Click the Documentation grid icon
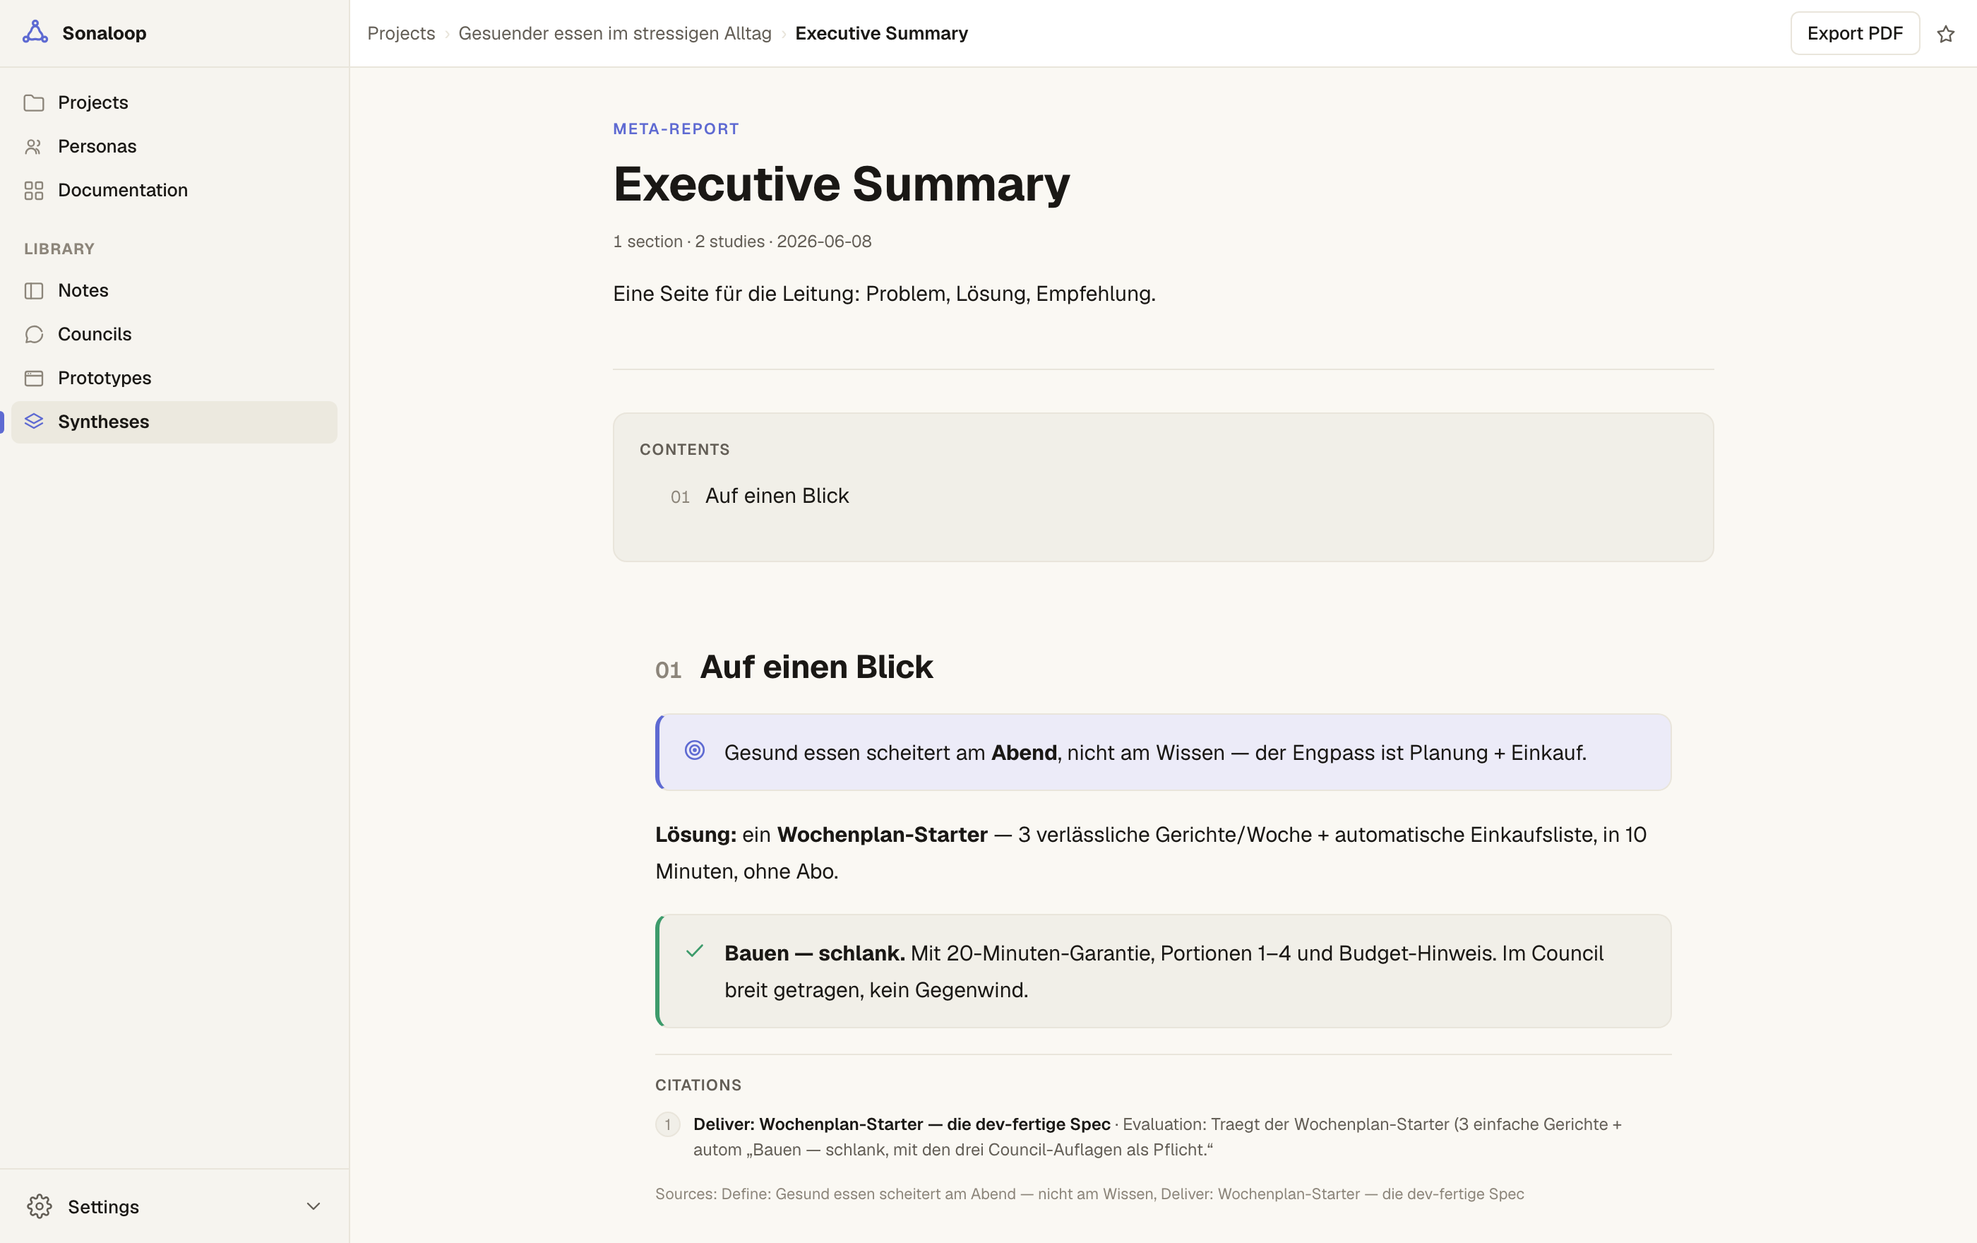1977x1243 pixels. (x=34, y=191)
